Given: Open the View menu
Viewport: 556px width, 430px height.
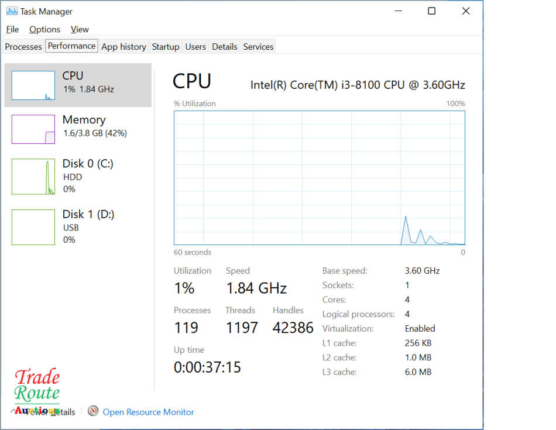Looking at the screenshot, I should 80,29.
